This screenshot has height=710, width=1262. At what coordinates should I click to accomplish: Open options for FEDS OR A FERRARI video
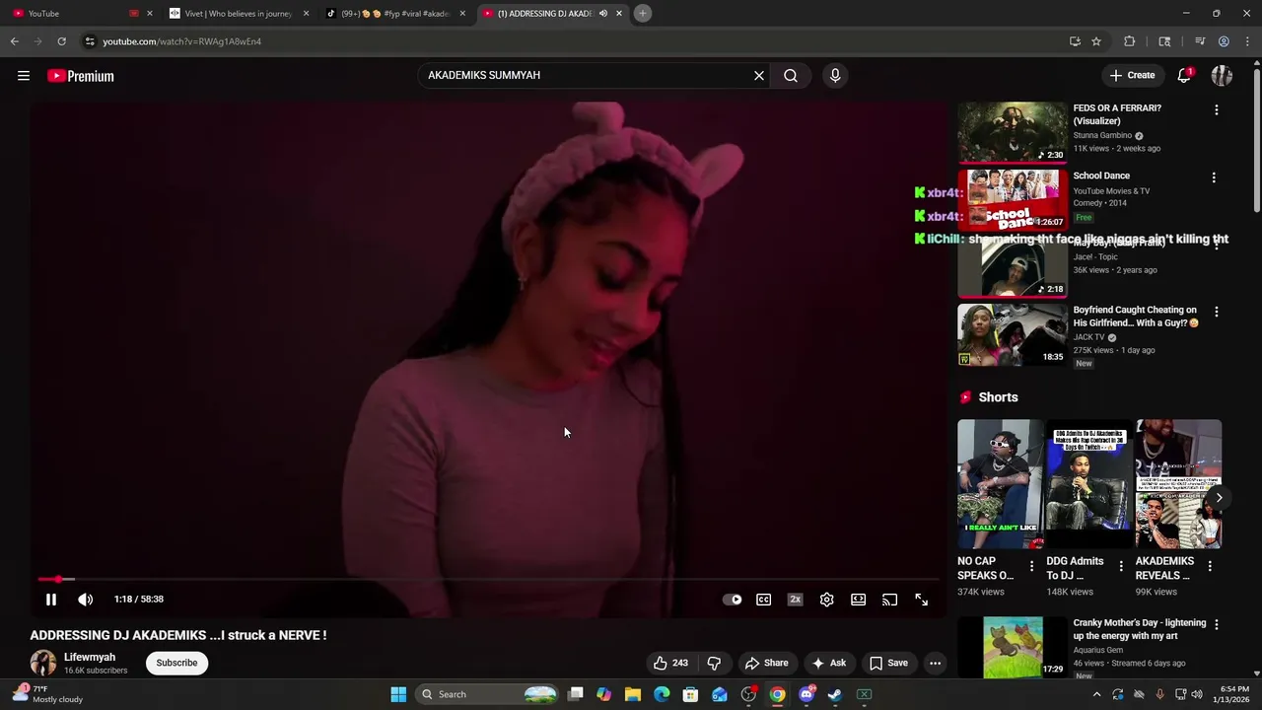tap(1217, 109)
